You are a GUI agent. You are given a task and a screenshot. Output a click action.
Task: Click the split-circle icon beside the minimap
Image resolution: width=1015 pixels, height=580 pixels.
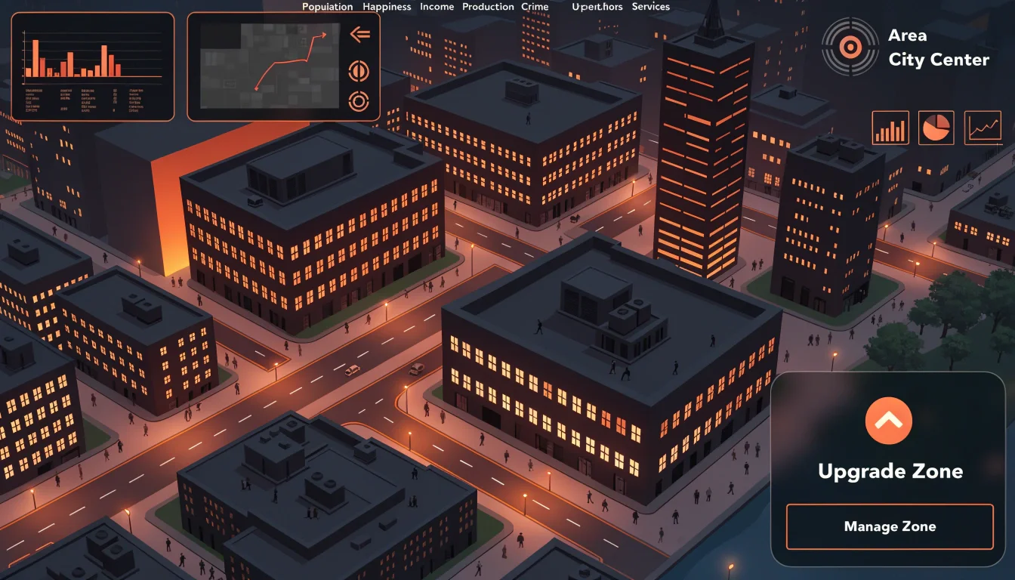click(x=359, y=72)
